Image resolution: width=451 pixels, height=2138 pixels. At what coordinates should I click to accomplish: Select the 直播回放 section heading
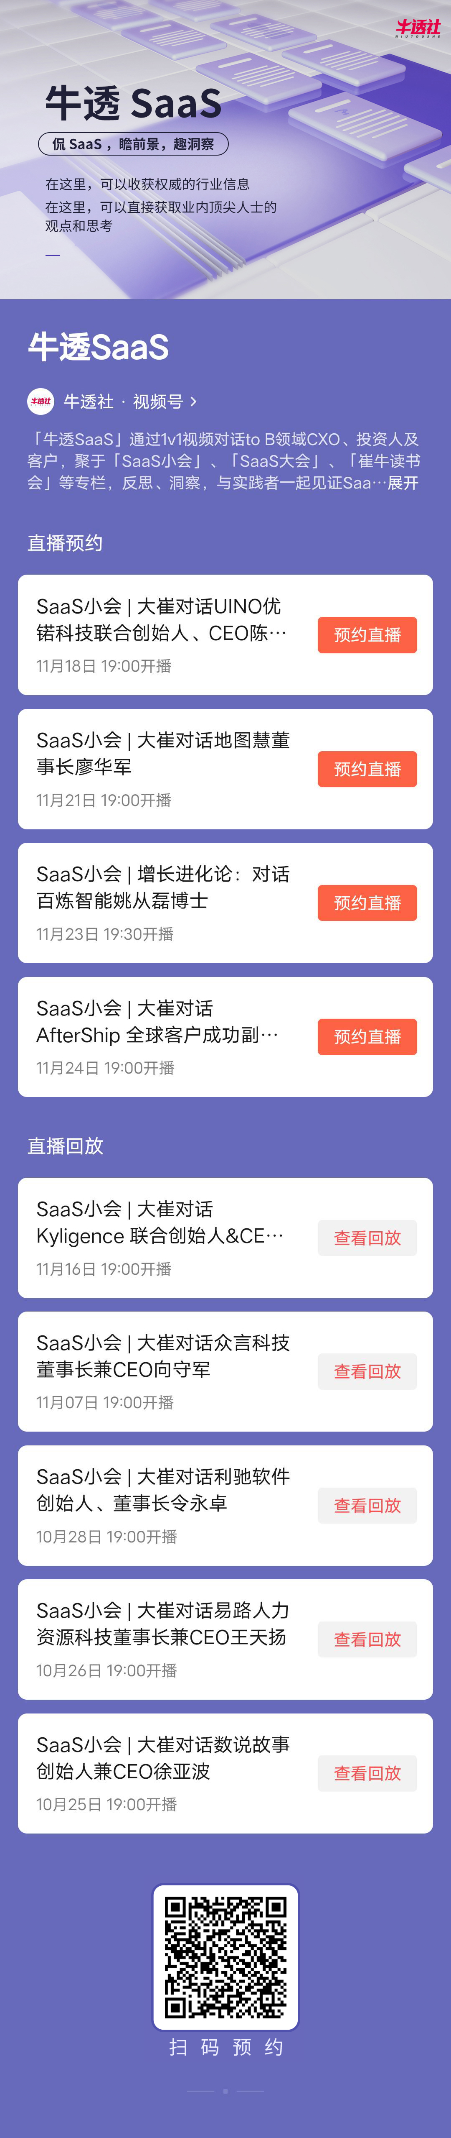(66, 1146)
